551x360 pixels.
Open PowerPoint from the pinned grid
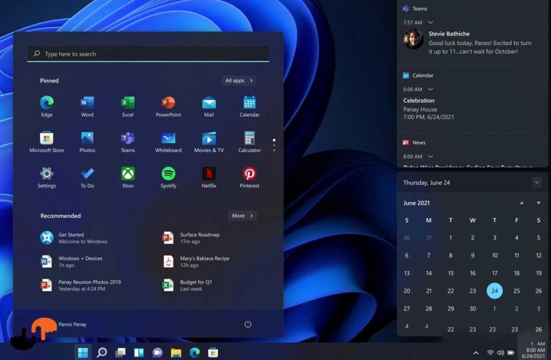(x=168, y=107)
